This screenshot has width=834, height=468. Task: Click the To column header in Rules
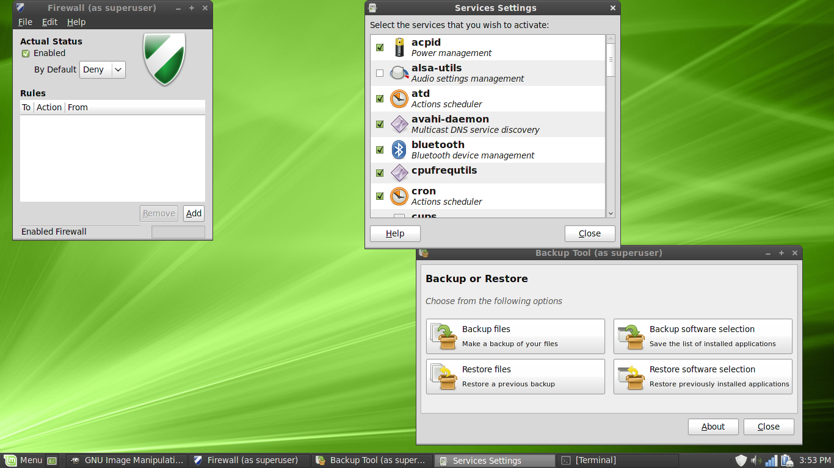(x=26, y=107)
